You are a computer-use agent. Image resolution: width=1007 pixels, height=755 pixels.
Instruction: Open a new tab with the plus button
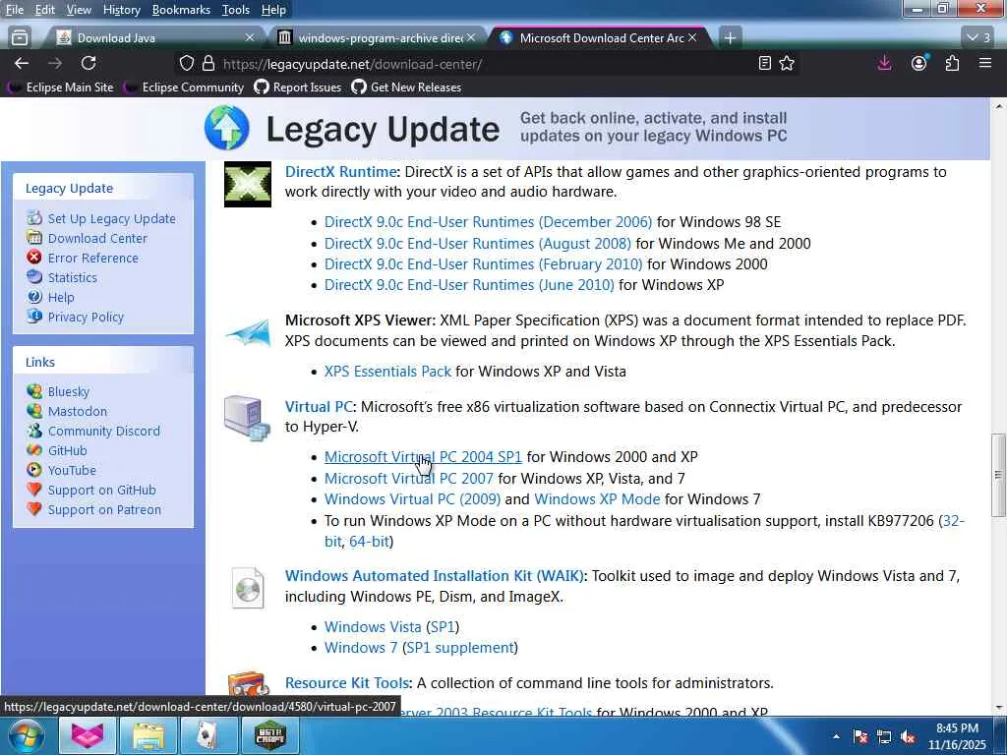click(x=730, y=38)
